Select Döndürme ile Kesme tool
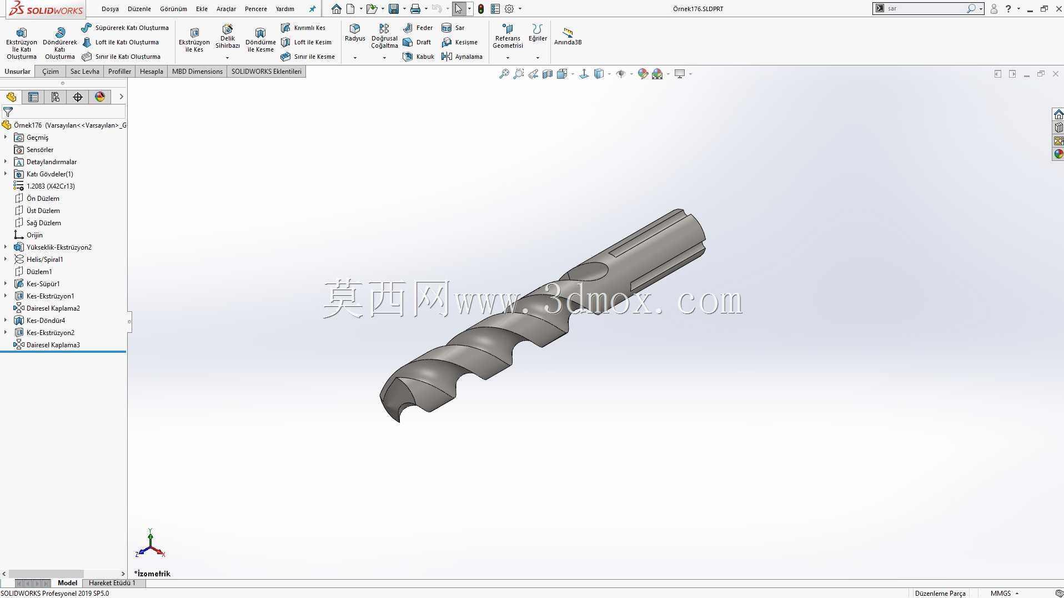 coord(260,40)
